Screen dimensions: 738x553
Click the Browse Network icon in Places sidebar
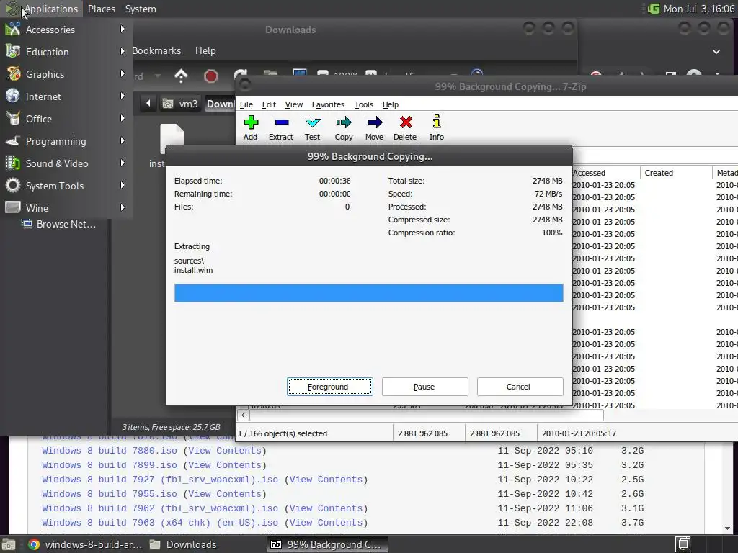tap(27, 224)
